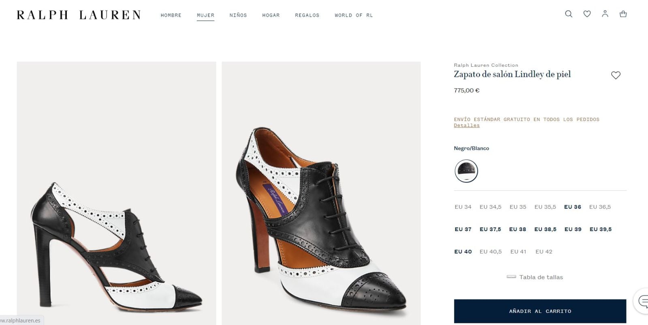Click Añadir al carrito button
This screenshot has height=325, width=648.
[x=540, y=311]
